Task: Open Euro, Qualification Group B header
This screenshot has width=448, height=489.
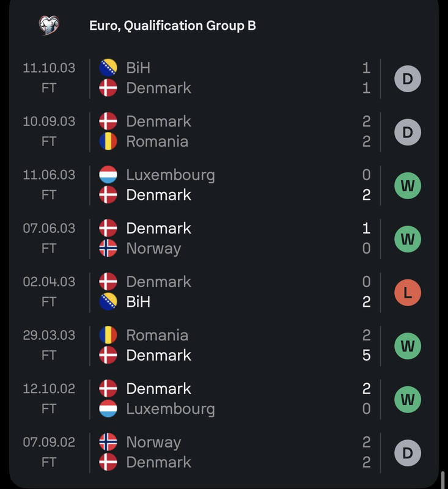Action: (172, 26)
